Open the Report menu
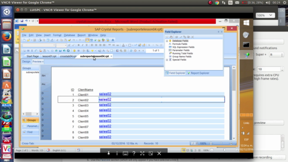The image size is (288, 162). 81,35
